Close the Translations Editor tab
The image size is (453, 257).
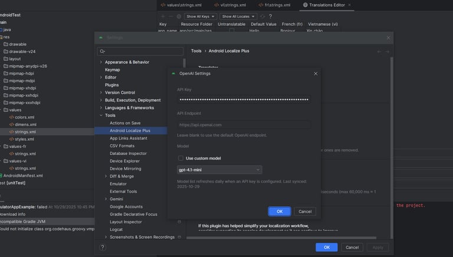(350, 5)
